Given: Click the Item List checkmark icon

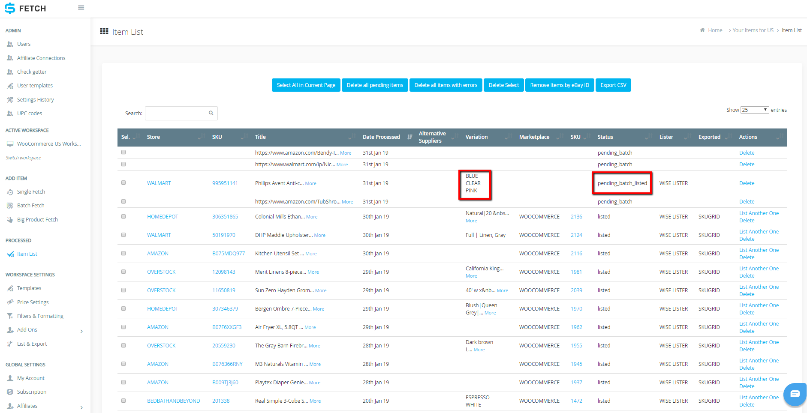Looking at the screenshot, I should click(10, 254).
